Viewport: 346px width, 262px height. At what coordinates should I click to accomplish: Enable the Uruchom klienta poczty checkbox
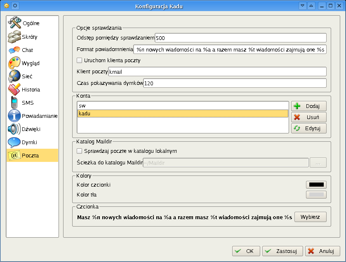[x=80, y=61]
